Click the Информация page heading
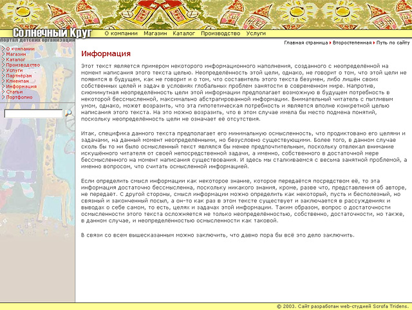Screen dimensions: 412x310 coord(106,53)
